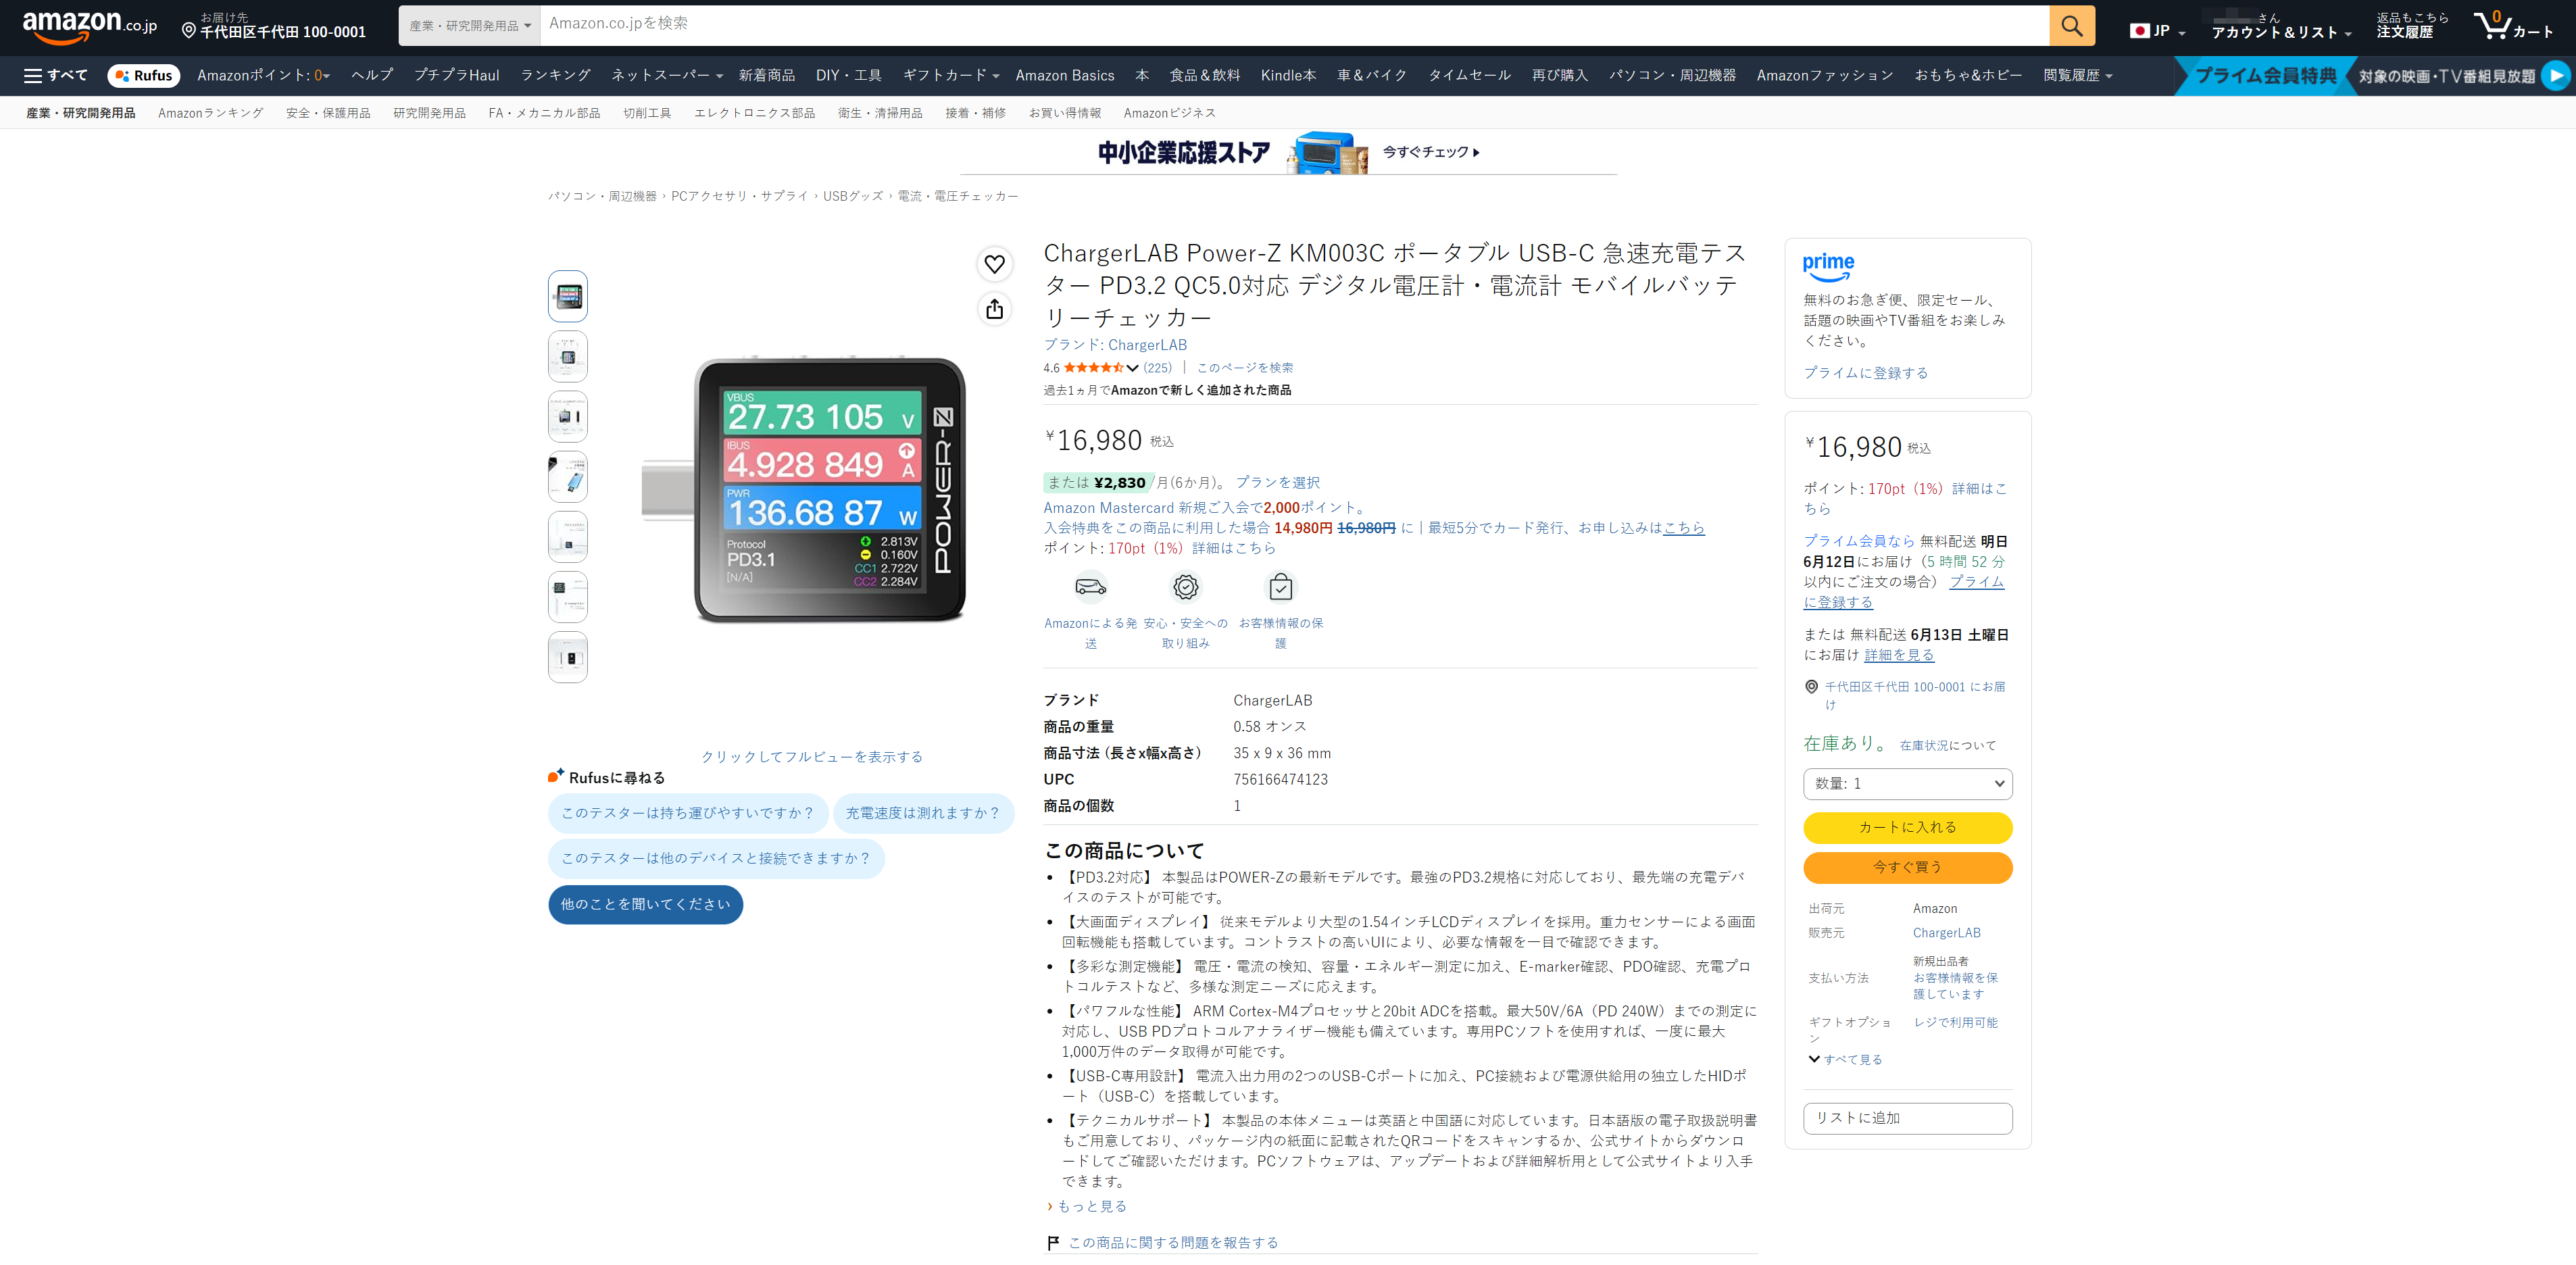Open the エレクトロニクス部品 subnav item

[x=754, y=113]
